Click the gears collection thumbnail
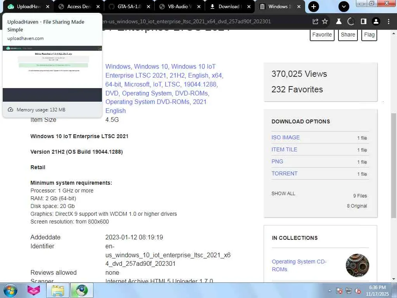The image size is (397, 298). click(x=357, y=265)
